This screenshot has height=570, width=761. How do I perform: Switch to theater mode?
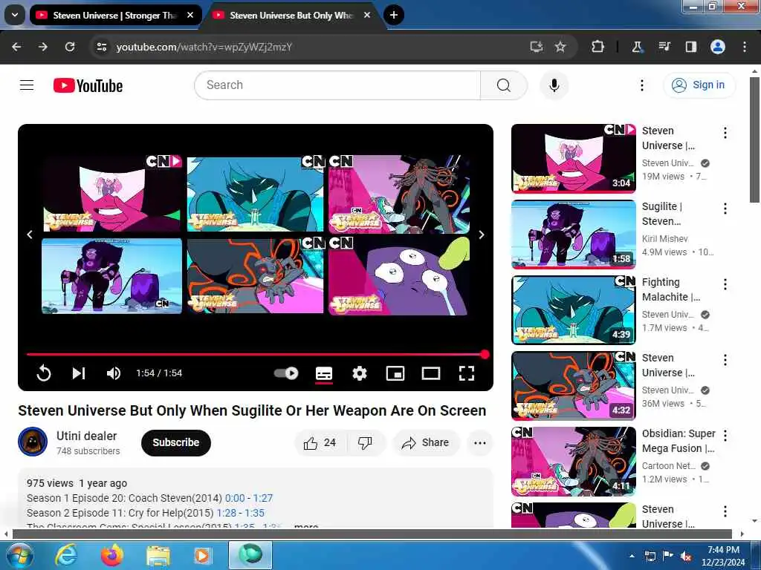point(431,373)
